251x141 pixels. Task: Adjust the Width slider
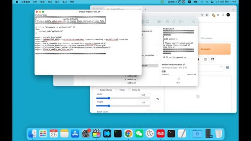(x=123, y=98)
